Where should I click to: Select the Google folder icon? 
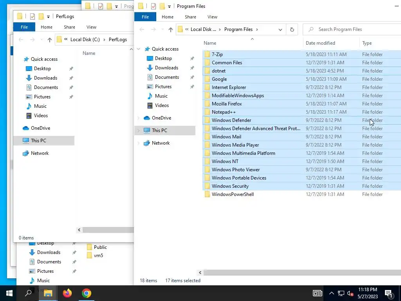(207, 79)
